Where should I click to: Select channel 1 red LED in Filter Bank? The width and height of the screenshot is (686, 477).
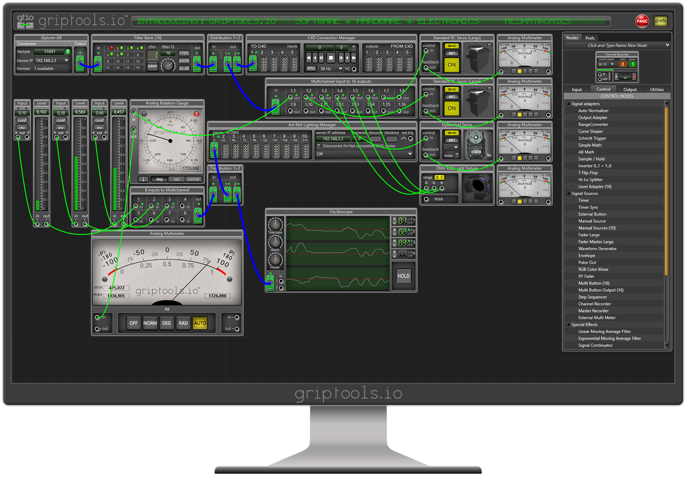(112, 48)
